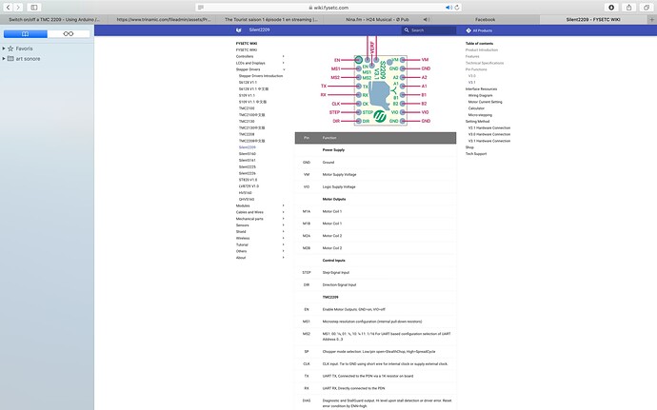Select the Bookmarks book tab in sidebar

[25, 34]
